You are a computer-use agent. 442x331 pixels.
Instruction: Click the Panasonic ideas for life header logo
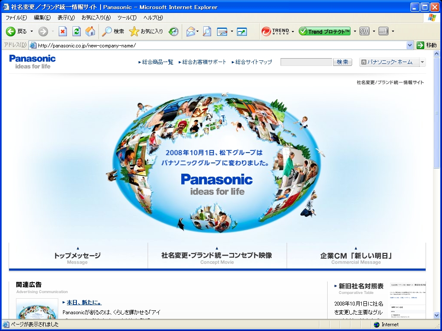[x=32, y=62]
